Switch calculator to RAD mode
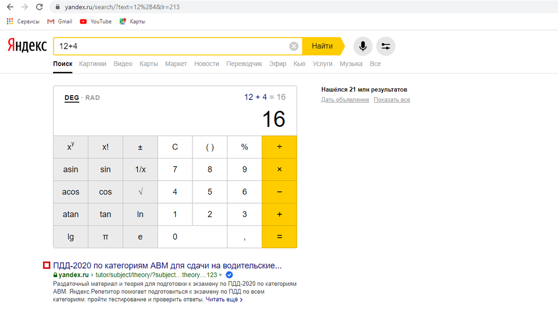 93,98
